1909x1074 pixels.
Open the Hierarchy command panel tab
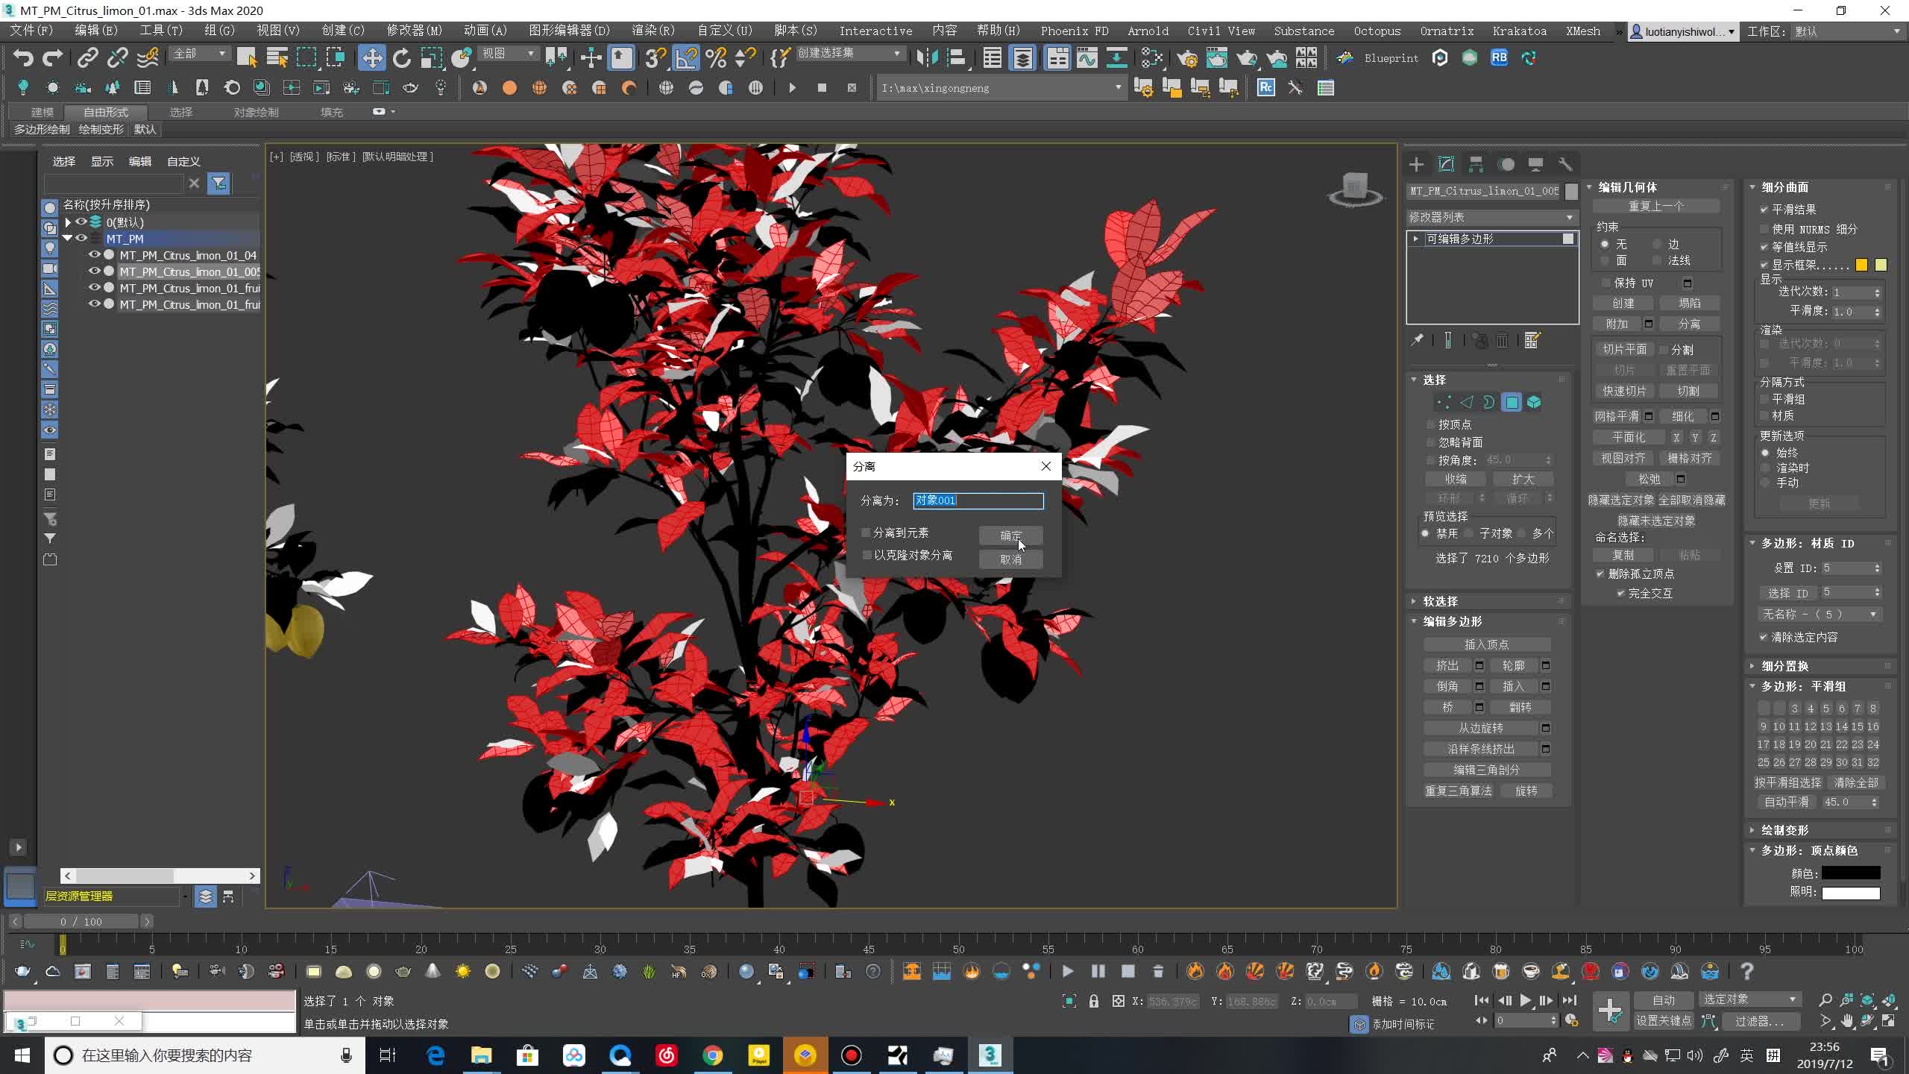pos(1476,164)
